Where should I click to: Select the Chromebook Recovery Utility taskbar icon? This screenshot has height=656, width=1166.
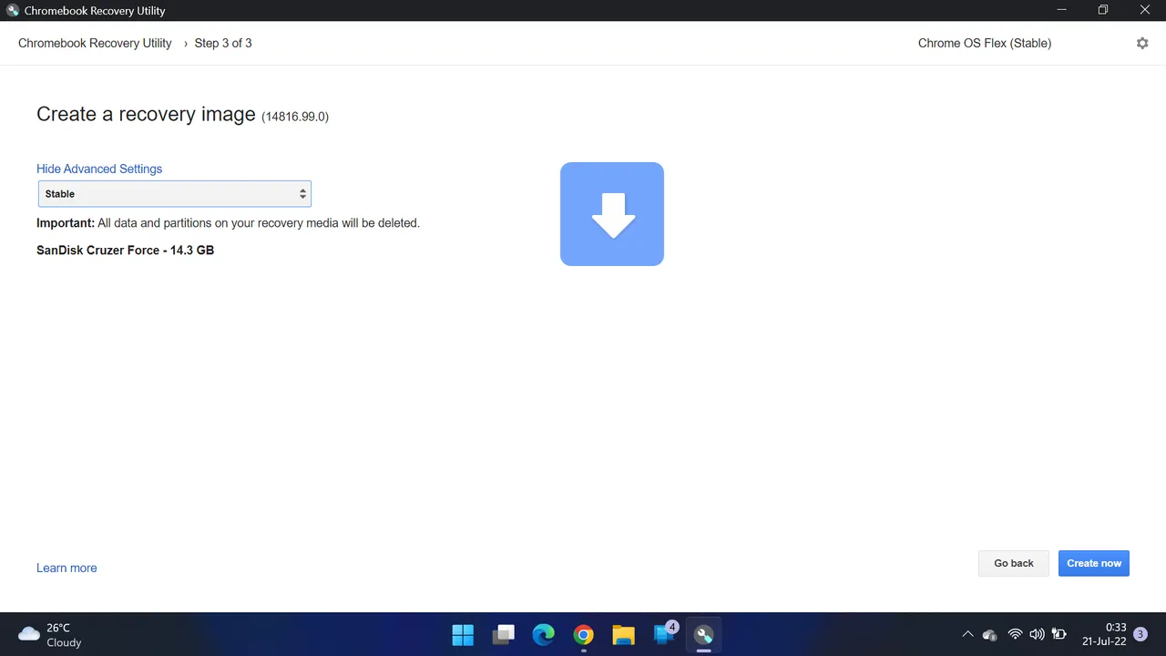click(x=703, y=635)
